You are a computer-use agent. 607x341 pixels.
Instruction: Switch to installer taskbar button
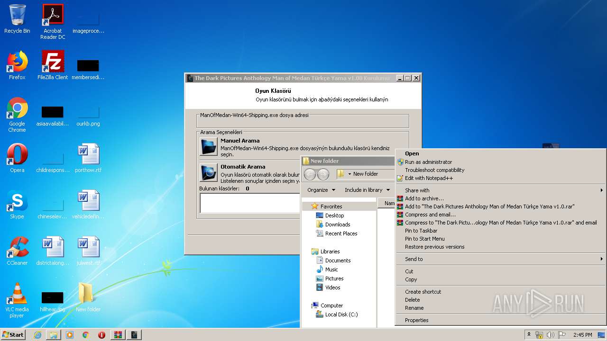[x=135, y=335]
